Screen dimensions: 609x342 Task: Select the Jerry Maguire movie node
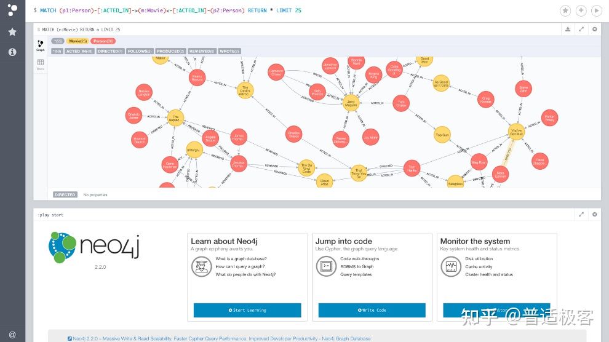pyautogui.click(x=351, y=103)
